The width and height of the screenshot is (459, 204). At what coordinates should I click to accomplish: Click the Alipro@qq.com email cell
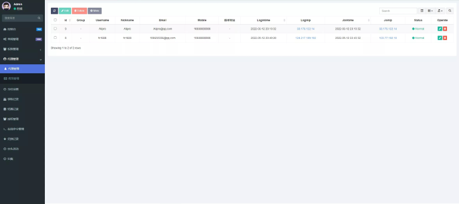point(162,29)
